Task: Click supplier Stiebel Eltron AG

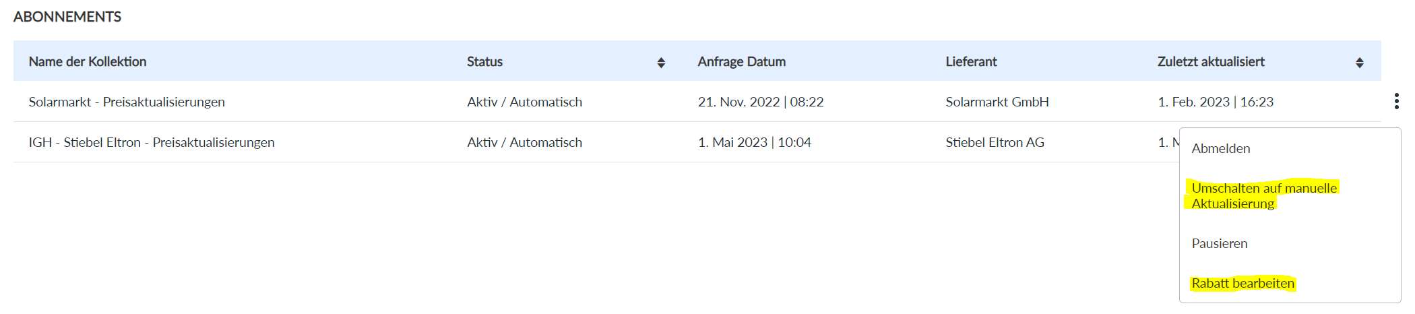Action: [x=995, y=142]
